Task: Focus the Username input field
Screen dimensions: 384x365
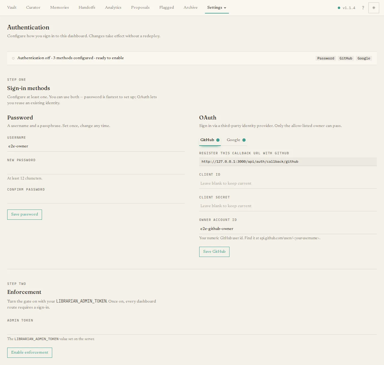Action: (x=96, y=146)
